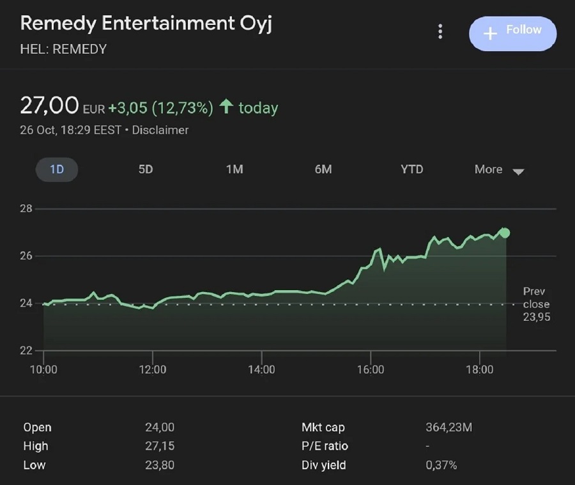Viewport: 575px width, 485px height.
Task: Open the Disclaimer link
Action: 160,130
